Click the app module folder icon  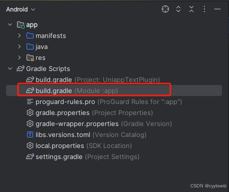pyautogui.click(x=21, y=25)
